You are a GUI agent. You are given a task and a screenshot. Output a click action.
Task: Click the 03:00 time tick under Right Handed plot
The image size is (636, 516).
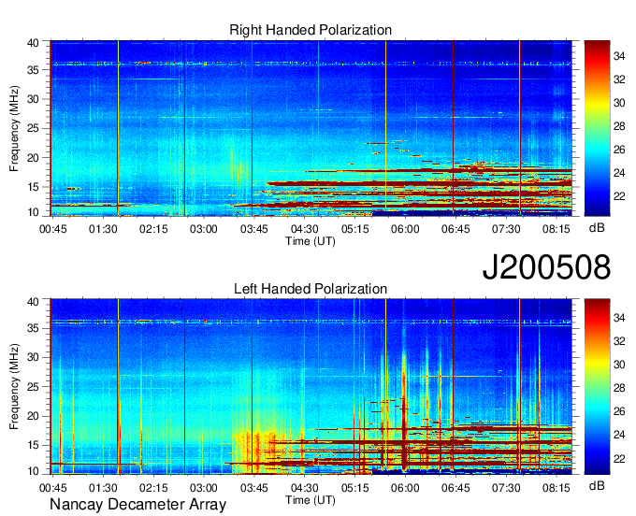coord(204,229)
